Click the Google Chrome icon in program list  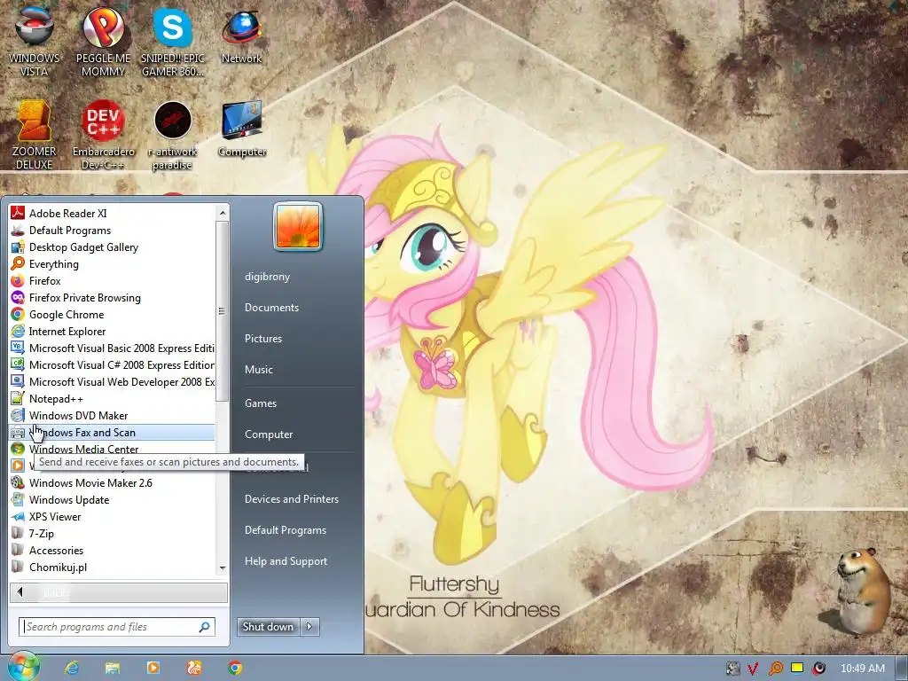click(18, 315)
